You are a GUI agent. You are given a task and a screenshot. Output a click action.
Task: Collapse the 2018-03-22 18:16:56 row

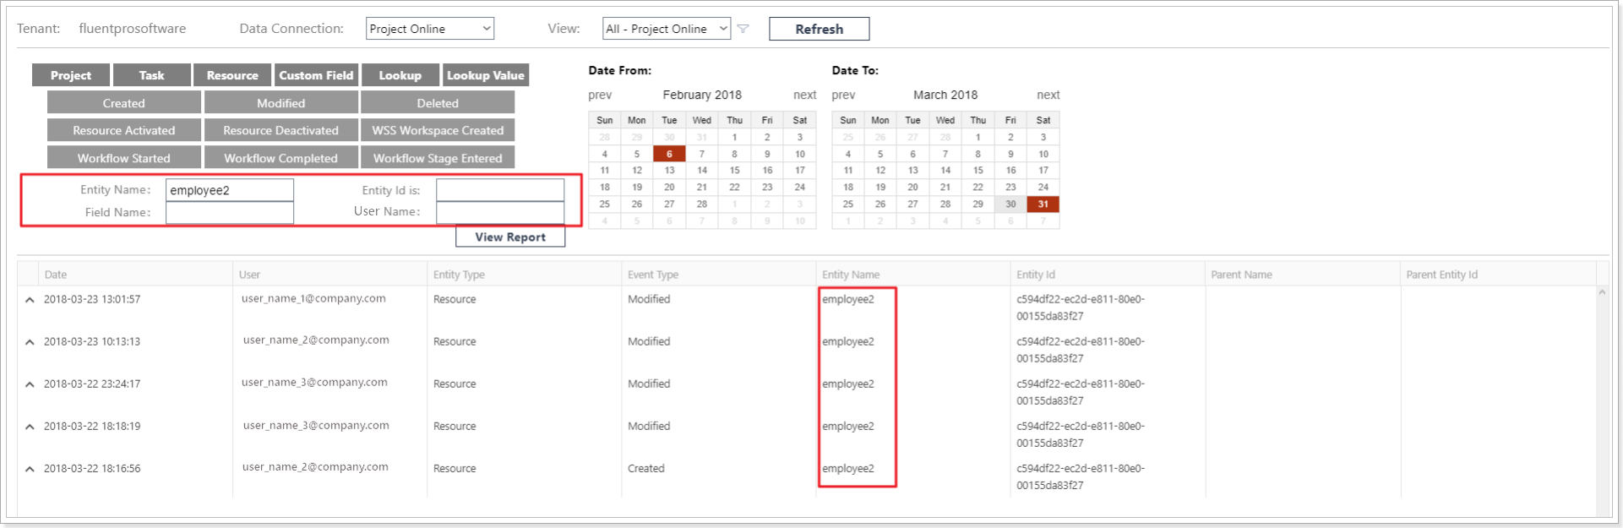click(x=30, y=469)
